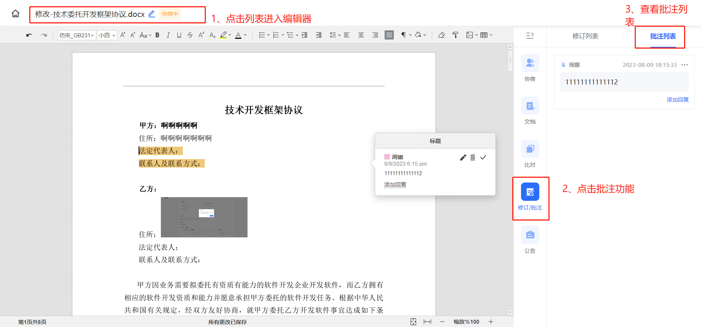
Task: Align text left
Action: pyautogui.click(x=347, y=35)
